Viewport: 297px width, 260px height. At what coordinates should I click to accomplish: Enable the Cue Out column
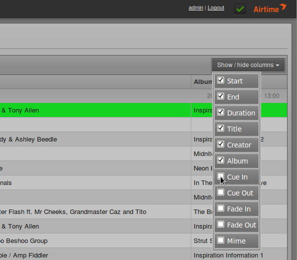[x=221, y=192]
